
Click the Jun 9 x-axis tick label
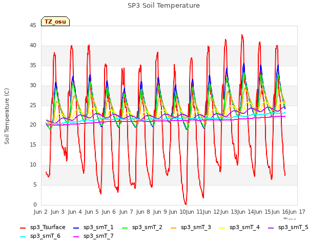[160, 212]
